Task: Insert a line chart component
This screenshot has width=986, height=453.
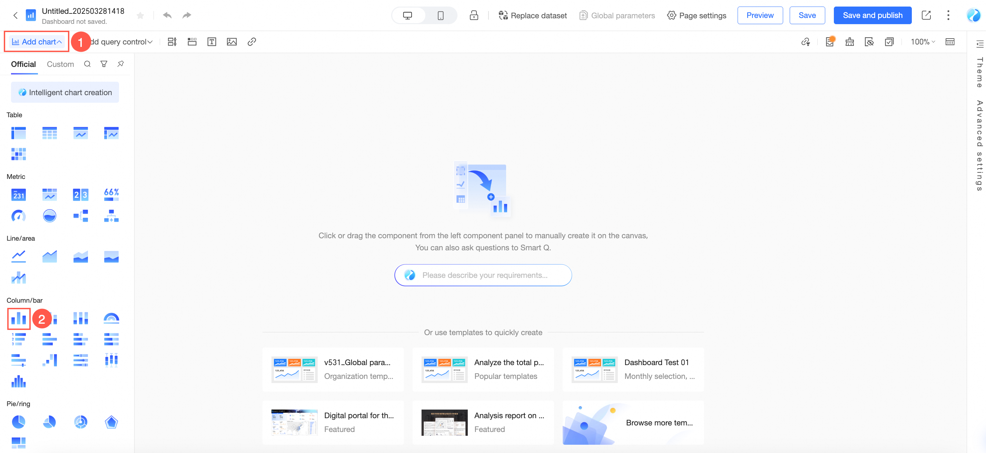Action: coord(18,256)
